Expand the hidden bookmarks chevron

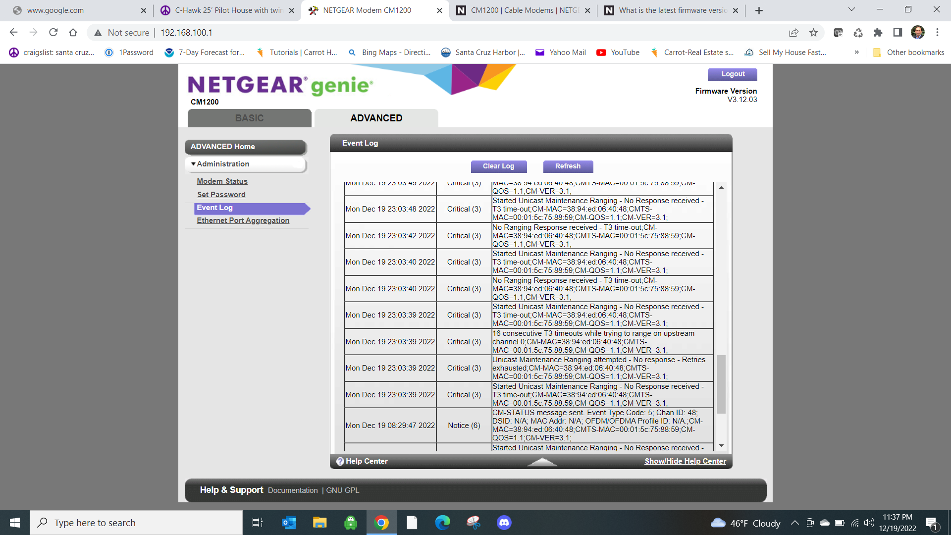click(856, 52)
